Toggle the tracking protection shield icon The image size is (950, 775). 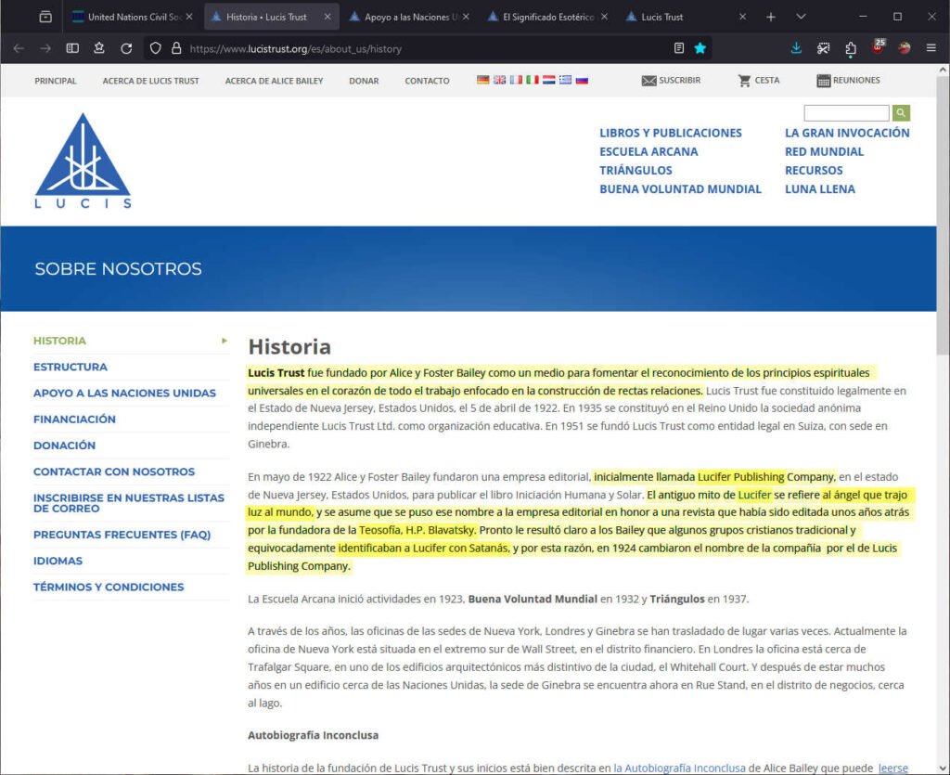[155, 50]
